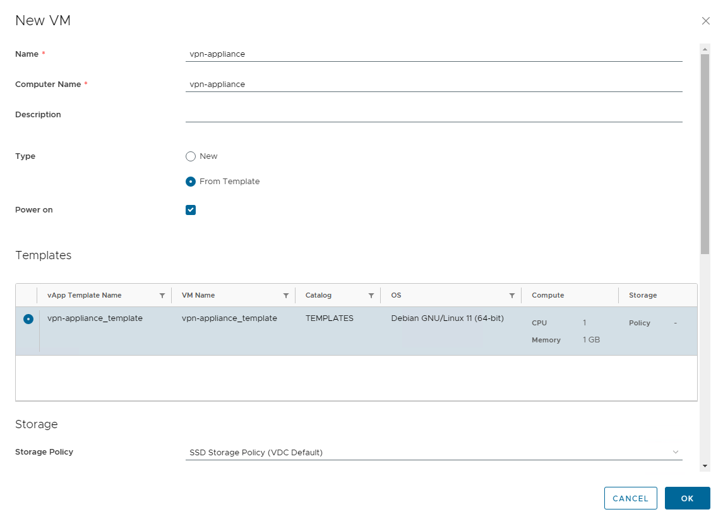Image resolution: width=723 pixels, height=524 pixels.
Task: Click into the Computer Name field
Action: click(434, 84)
